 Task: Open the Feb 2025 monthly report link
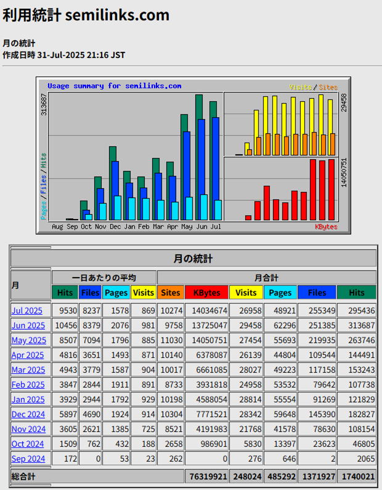click(28, 384)
